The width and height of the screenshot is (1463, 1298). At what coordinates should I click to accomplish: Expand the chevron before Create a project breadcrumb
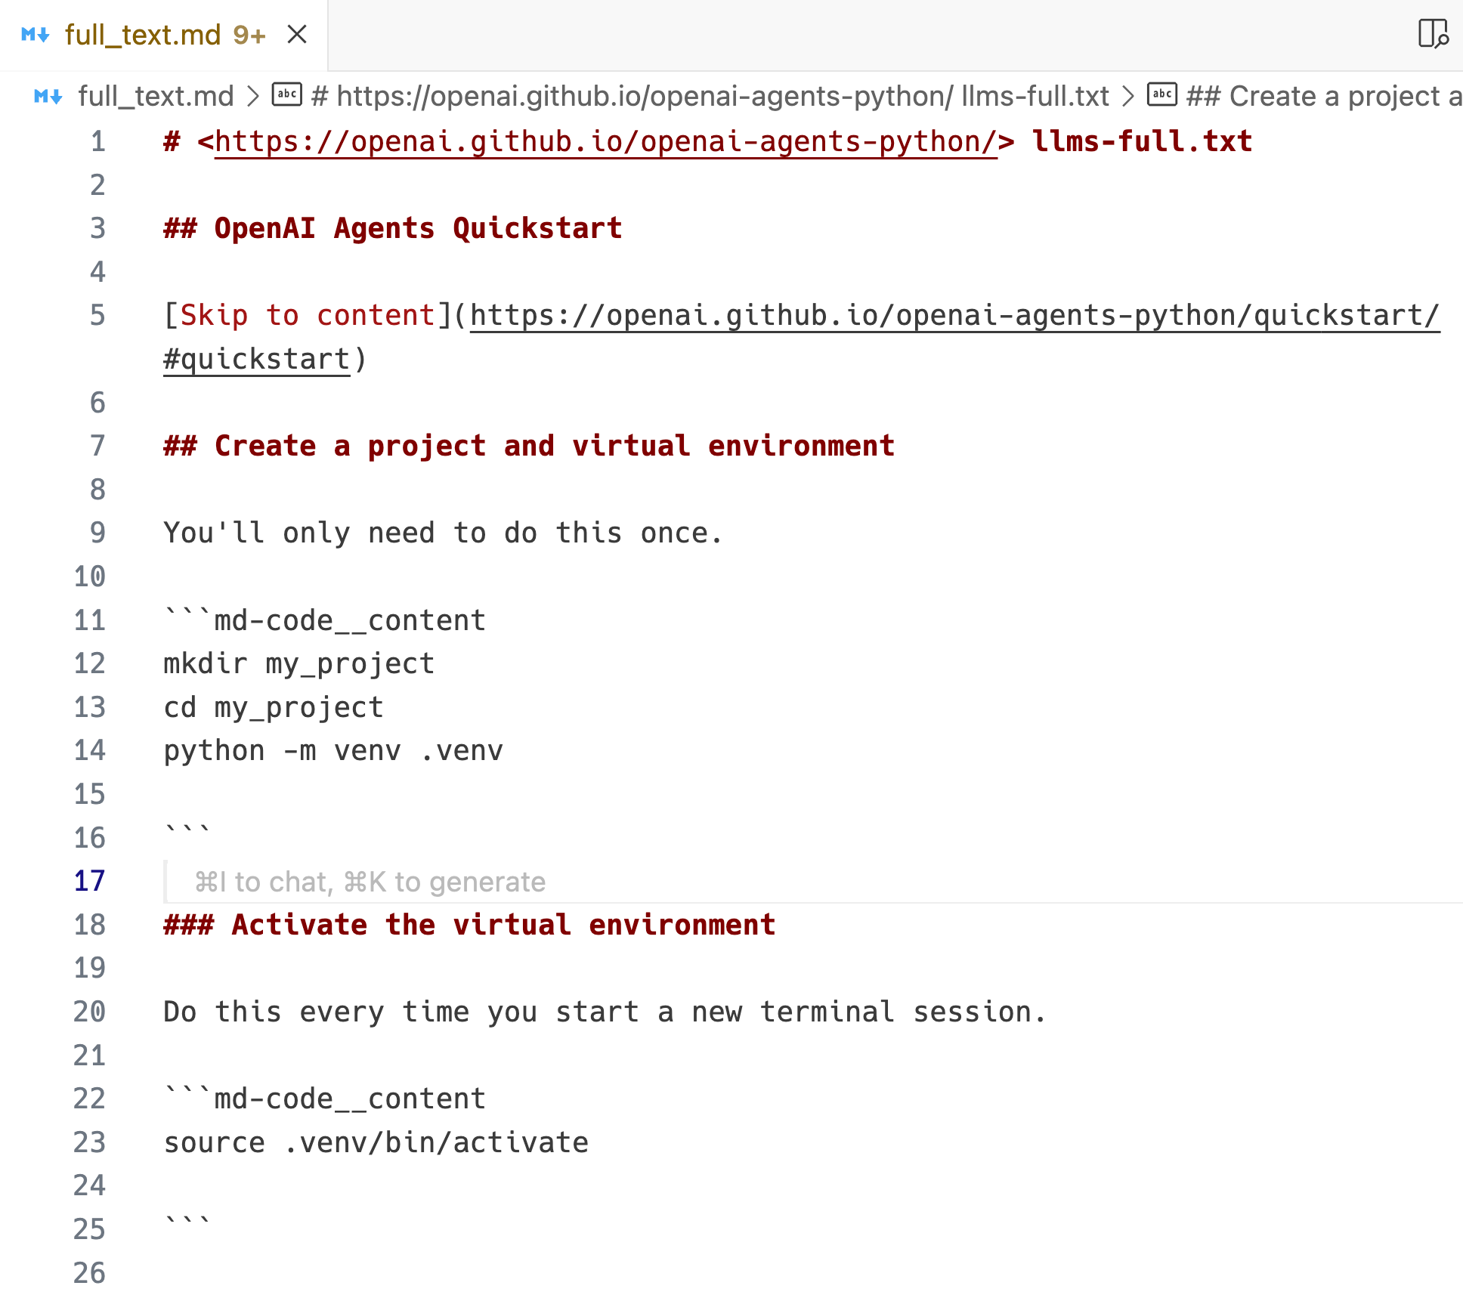[1128, 96]
